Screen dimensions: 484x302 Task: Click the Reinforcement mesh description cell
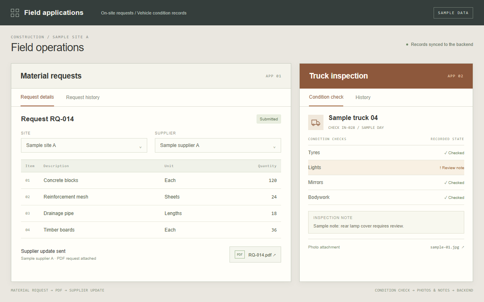(66, 197)
